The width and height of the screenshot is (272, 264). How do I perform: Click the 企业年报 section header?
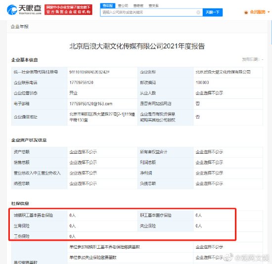point(20,27)
